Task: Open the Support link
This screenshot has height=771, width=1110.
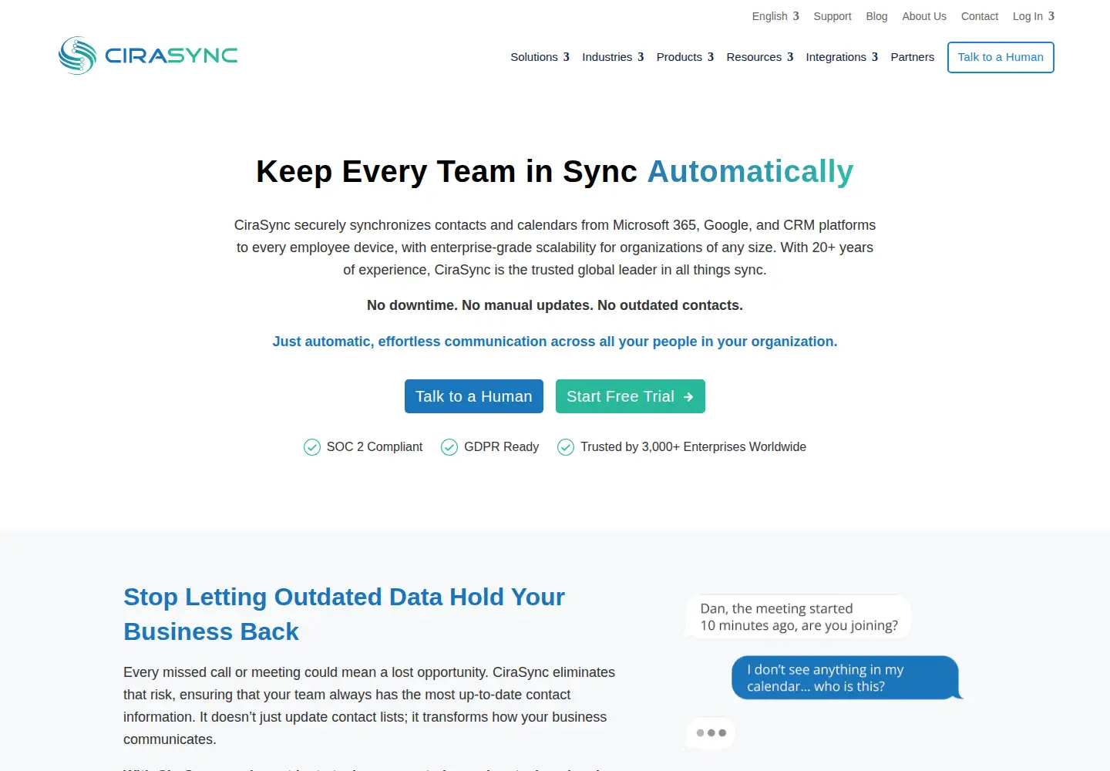Action: click(832, 16)
